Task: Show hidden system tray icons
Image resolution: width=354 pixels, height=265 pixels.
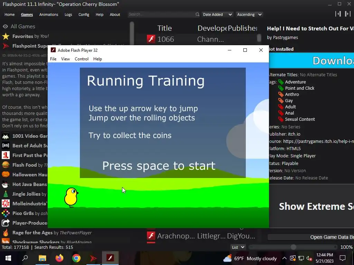Action: click(284, 258)
